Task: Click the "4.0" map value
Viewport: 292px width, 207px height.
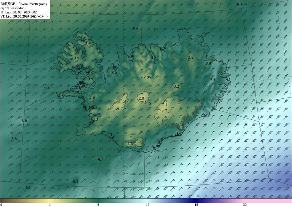Action: coord(148,104)
